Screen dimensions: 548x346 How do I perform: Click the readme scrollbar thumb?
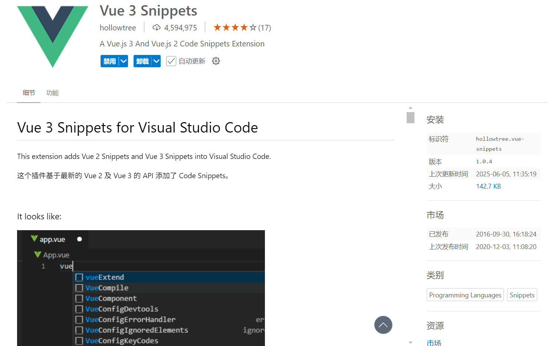[410, 117]
